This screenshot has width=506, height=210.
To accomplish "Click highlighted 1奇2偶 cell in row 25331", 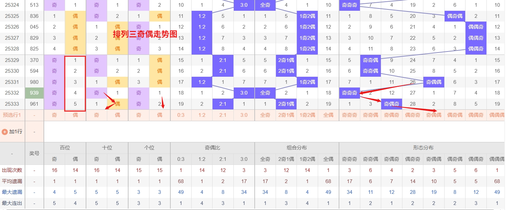I will [x=307, y=82].
